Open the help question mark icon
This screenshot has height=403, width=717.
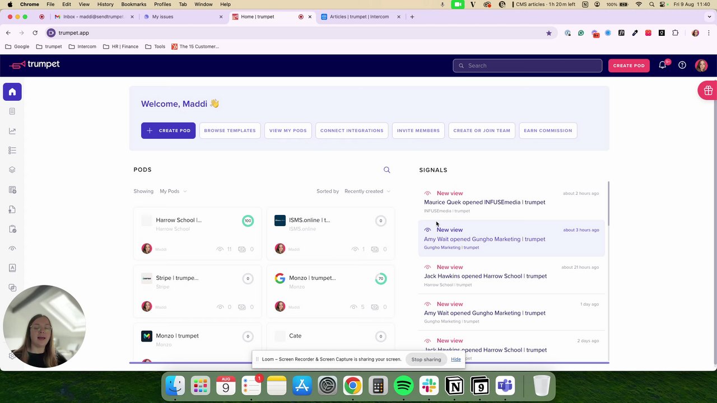coord(682,65)
